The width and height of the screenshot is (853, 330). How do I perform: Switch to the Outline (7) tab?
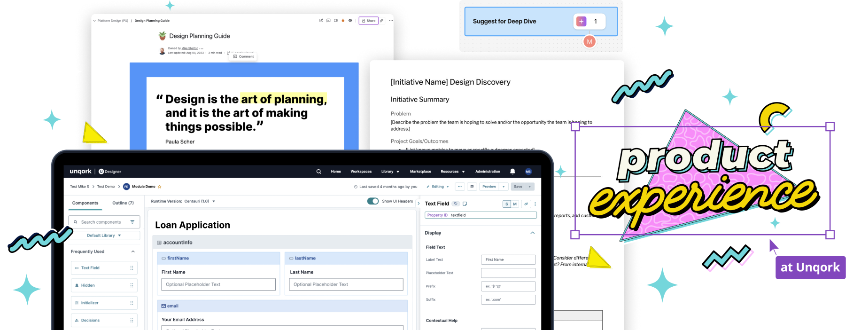[x=123, y=203]
